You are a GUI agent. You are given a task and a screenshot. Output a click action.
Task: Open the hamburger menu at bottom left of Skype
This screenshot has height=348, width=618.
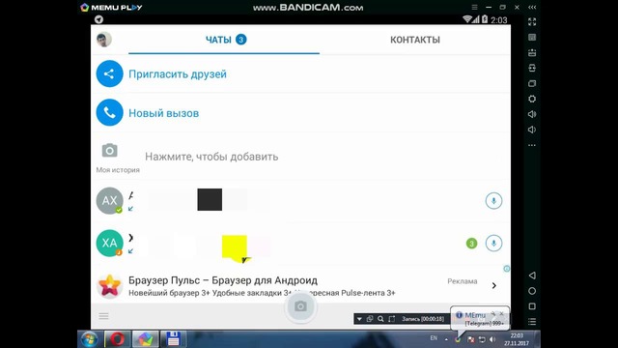[x=103, y=316]
